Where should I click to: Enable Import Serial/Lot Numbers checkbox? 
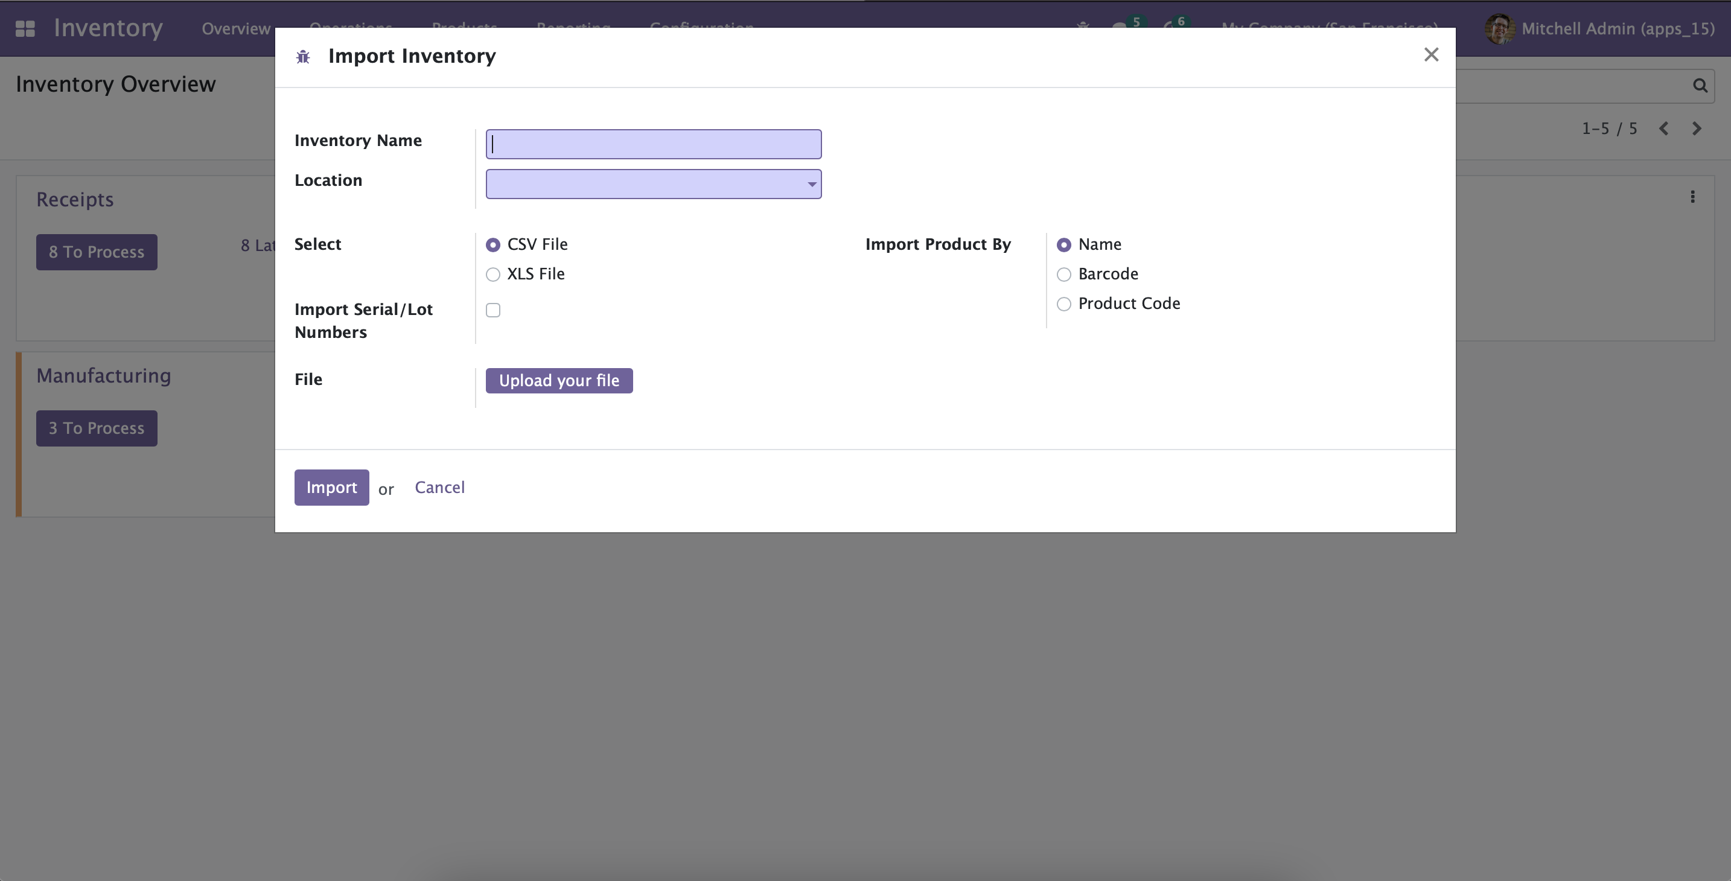point(493,310)
